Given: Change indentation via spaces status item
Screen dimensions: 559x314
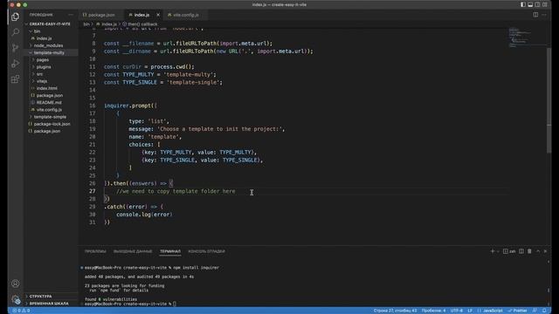Looking at the screenshot, I should pos(433,311).
